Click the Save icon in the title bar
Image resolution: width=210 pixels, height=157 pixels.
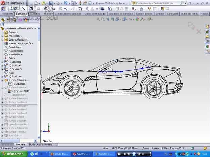click(x=51, y=3)
